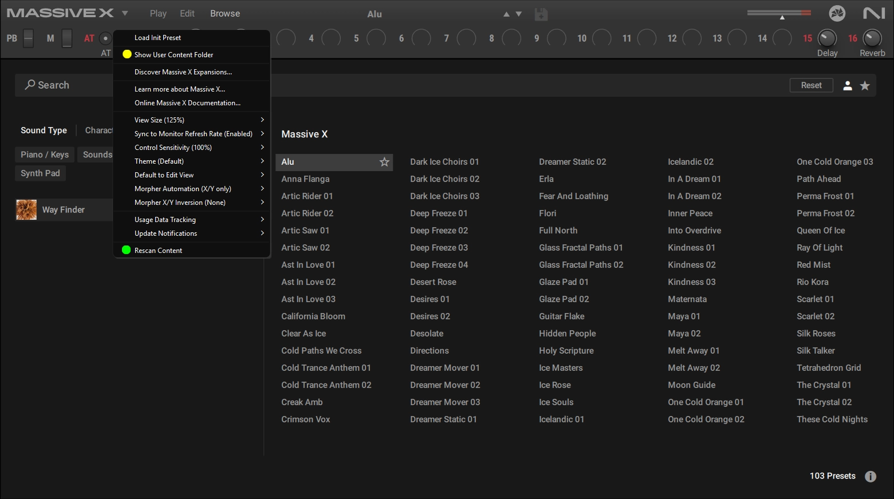The image size is (894, 499).
Task: Choose Load Init Preset menu entry
Action: 192,37
